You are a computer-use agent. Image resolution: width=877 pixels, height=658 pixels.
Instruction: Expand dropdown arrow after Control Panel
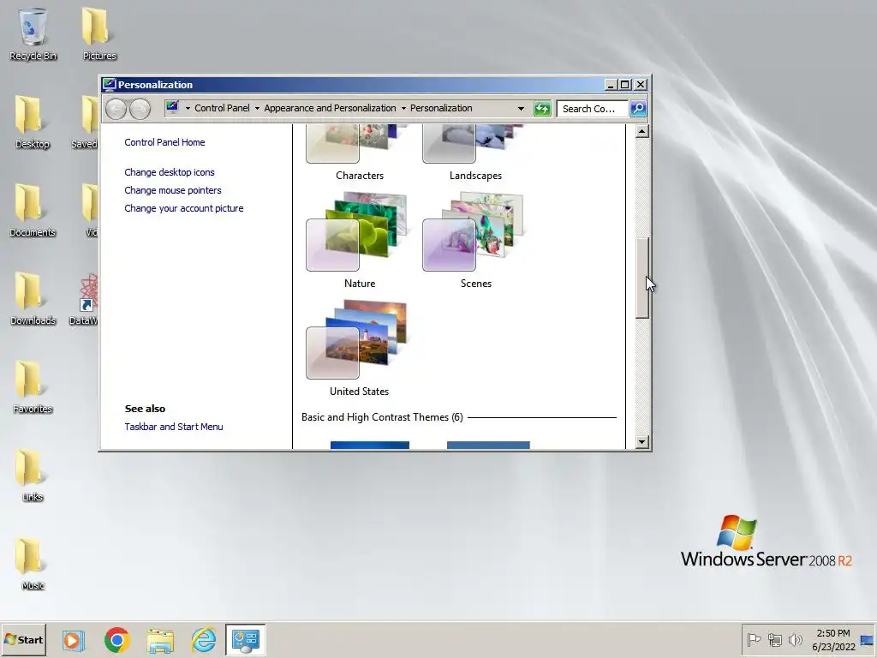(x=257, y=109)
